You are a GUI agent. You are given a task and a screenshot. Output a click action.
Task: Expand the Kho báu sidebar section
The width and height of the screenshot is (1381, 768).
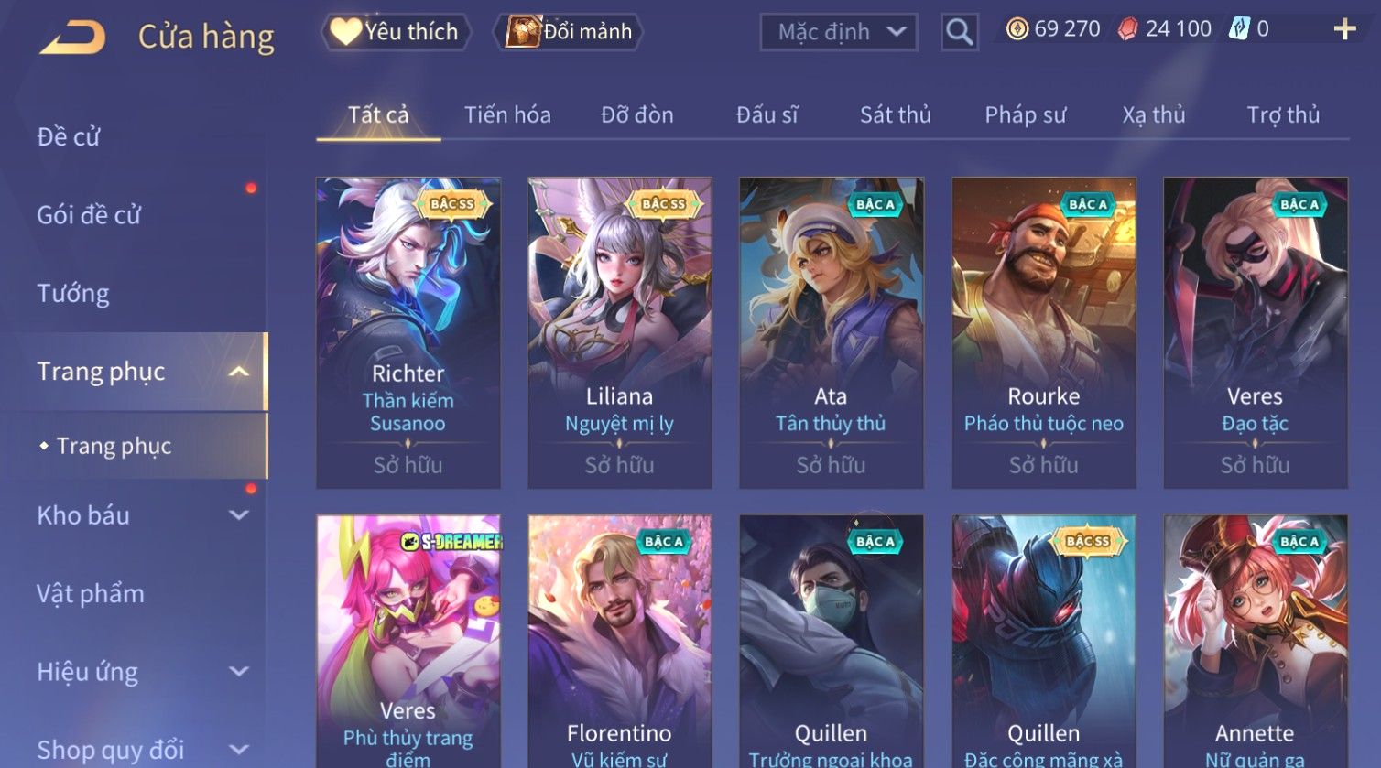pyautogui.click(x=239, y=515)
